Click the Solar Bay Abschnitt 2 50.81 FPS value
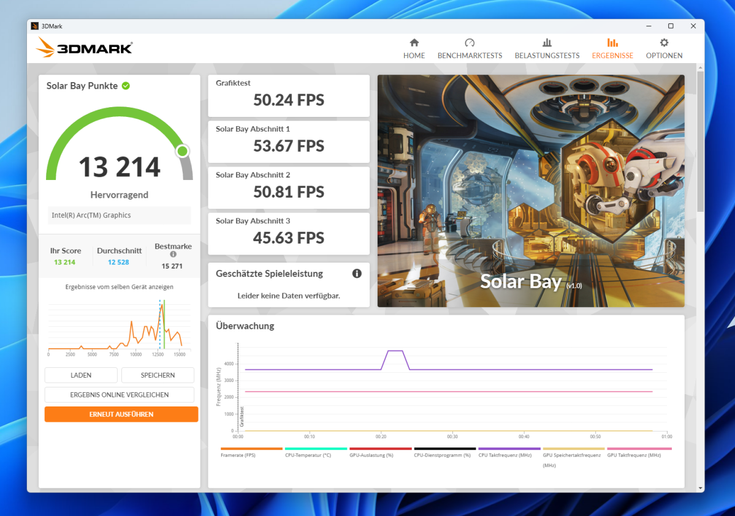The image size is (735, 516). (289, 192)
